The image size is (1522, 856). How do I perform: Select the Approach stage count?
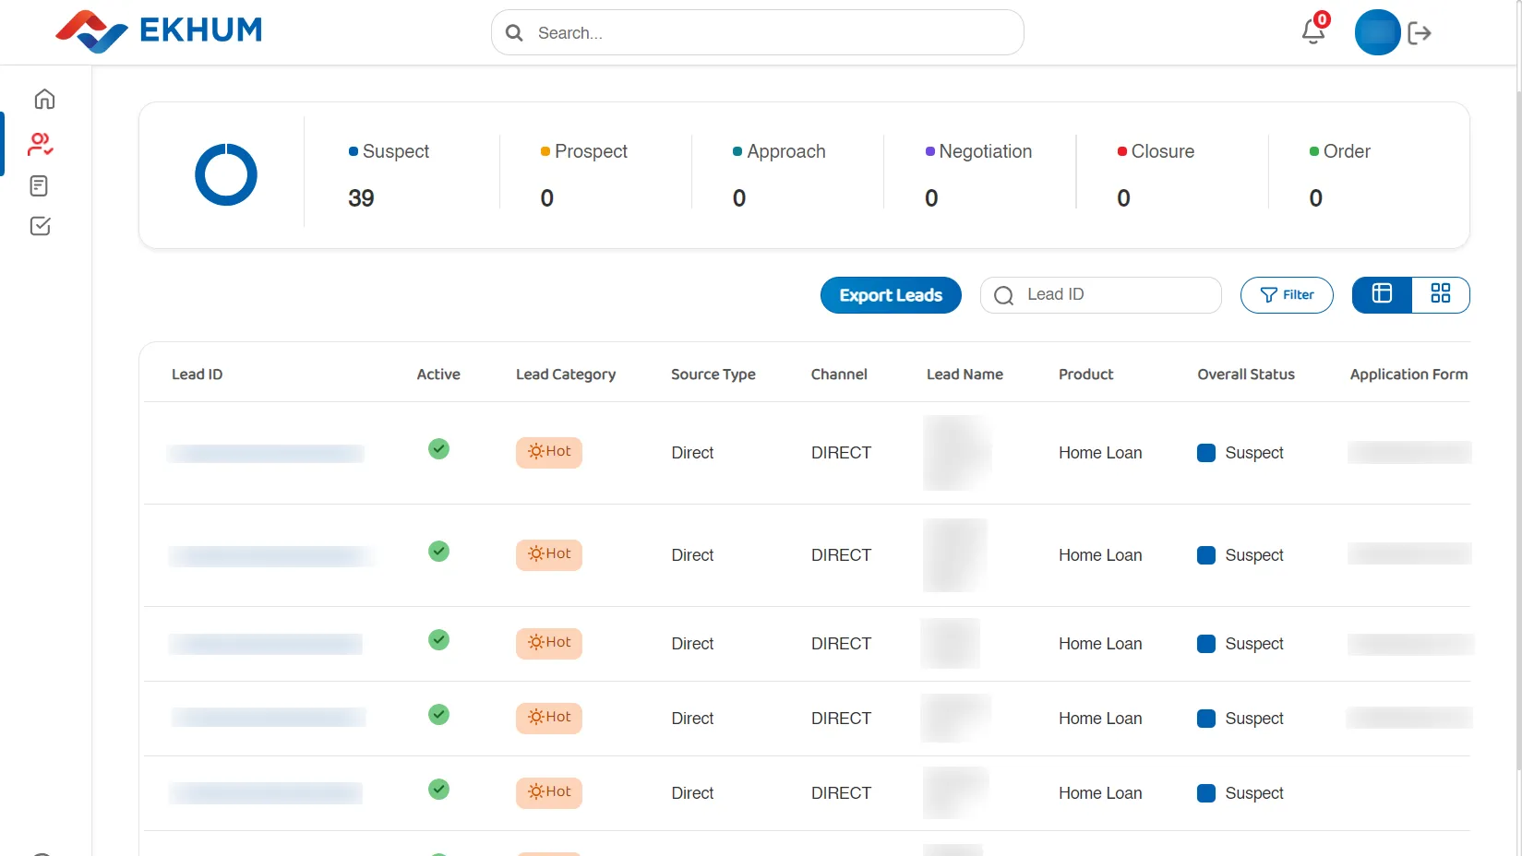tap(739, 198)
